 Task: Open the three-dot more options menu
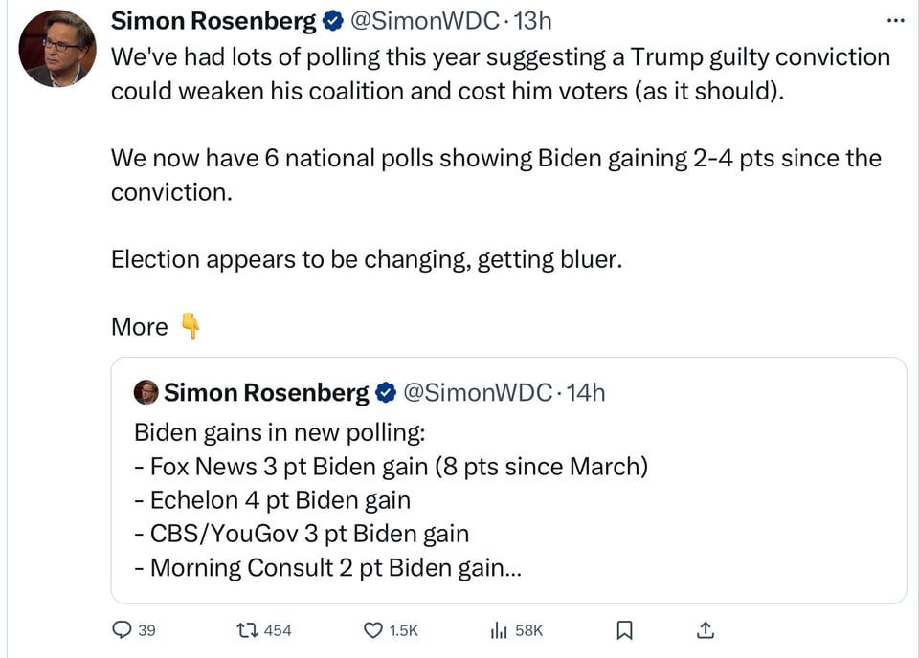[895, 21]
